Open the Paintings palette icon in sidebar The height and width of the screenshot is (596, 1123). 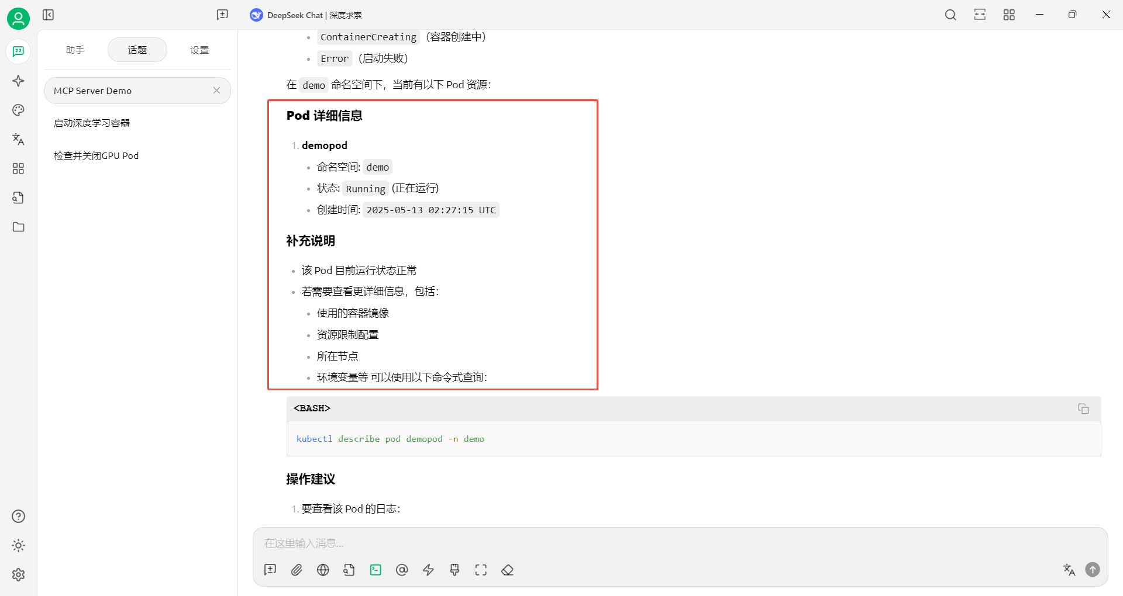[x=18, y=110]
